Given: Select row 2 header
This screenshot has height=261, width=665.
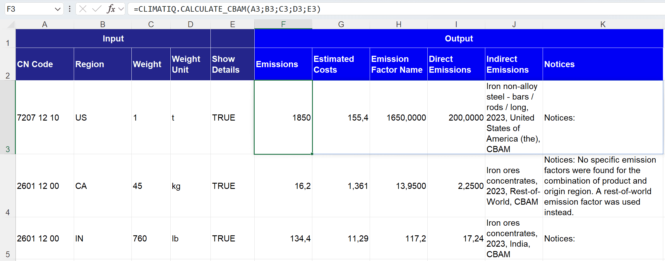Looking at the screenshot, I should click(x=8, y=64).
